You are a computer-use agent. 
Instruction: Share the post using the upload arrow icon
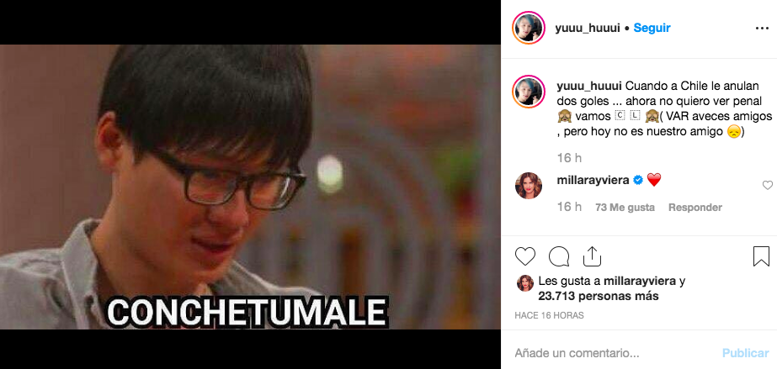(592, 256)
